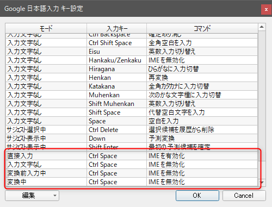Select the 全角空白を入力 command cell
This screenshot has width=272, height=207.
[202, 43]
